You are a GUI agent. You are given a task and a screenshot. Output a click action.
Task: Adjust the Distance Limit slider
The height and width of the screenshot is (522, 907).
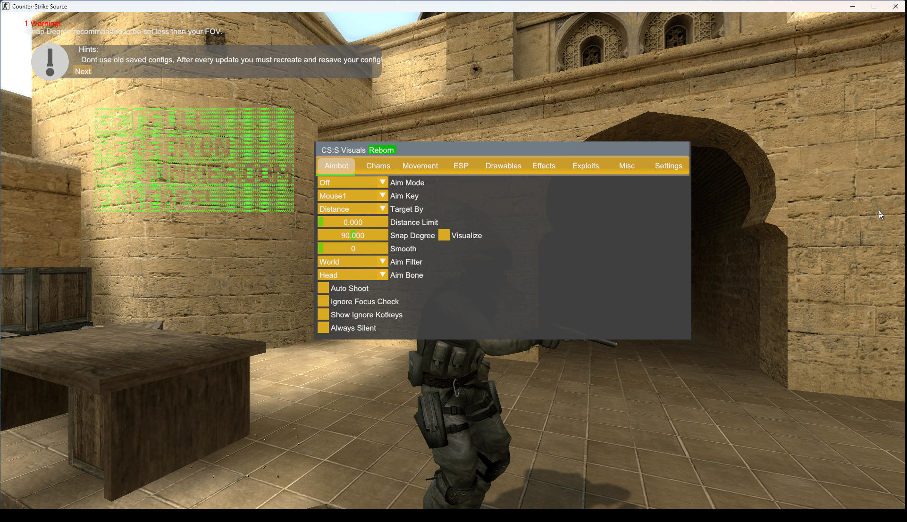coord(353,222)
